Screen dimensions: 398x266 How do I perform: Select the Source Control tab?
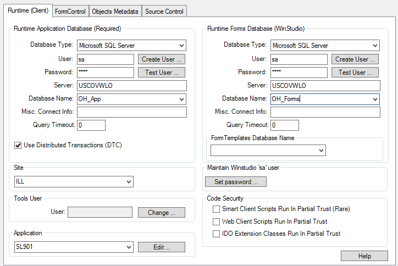click(164, 11)
